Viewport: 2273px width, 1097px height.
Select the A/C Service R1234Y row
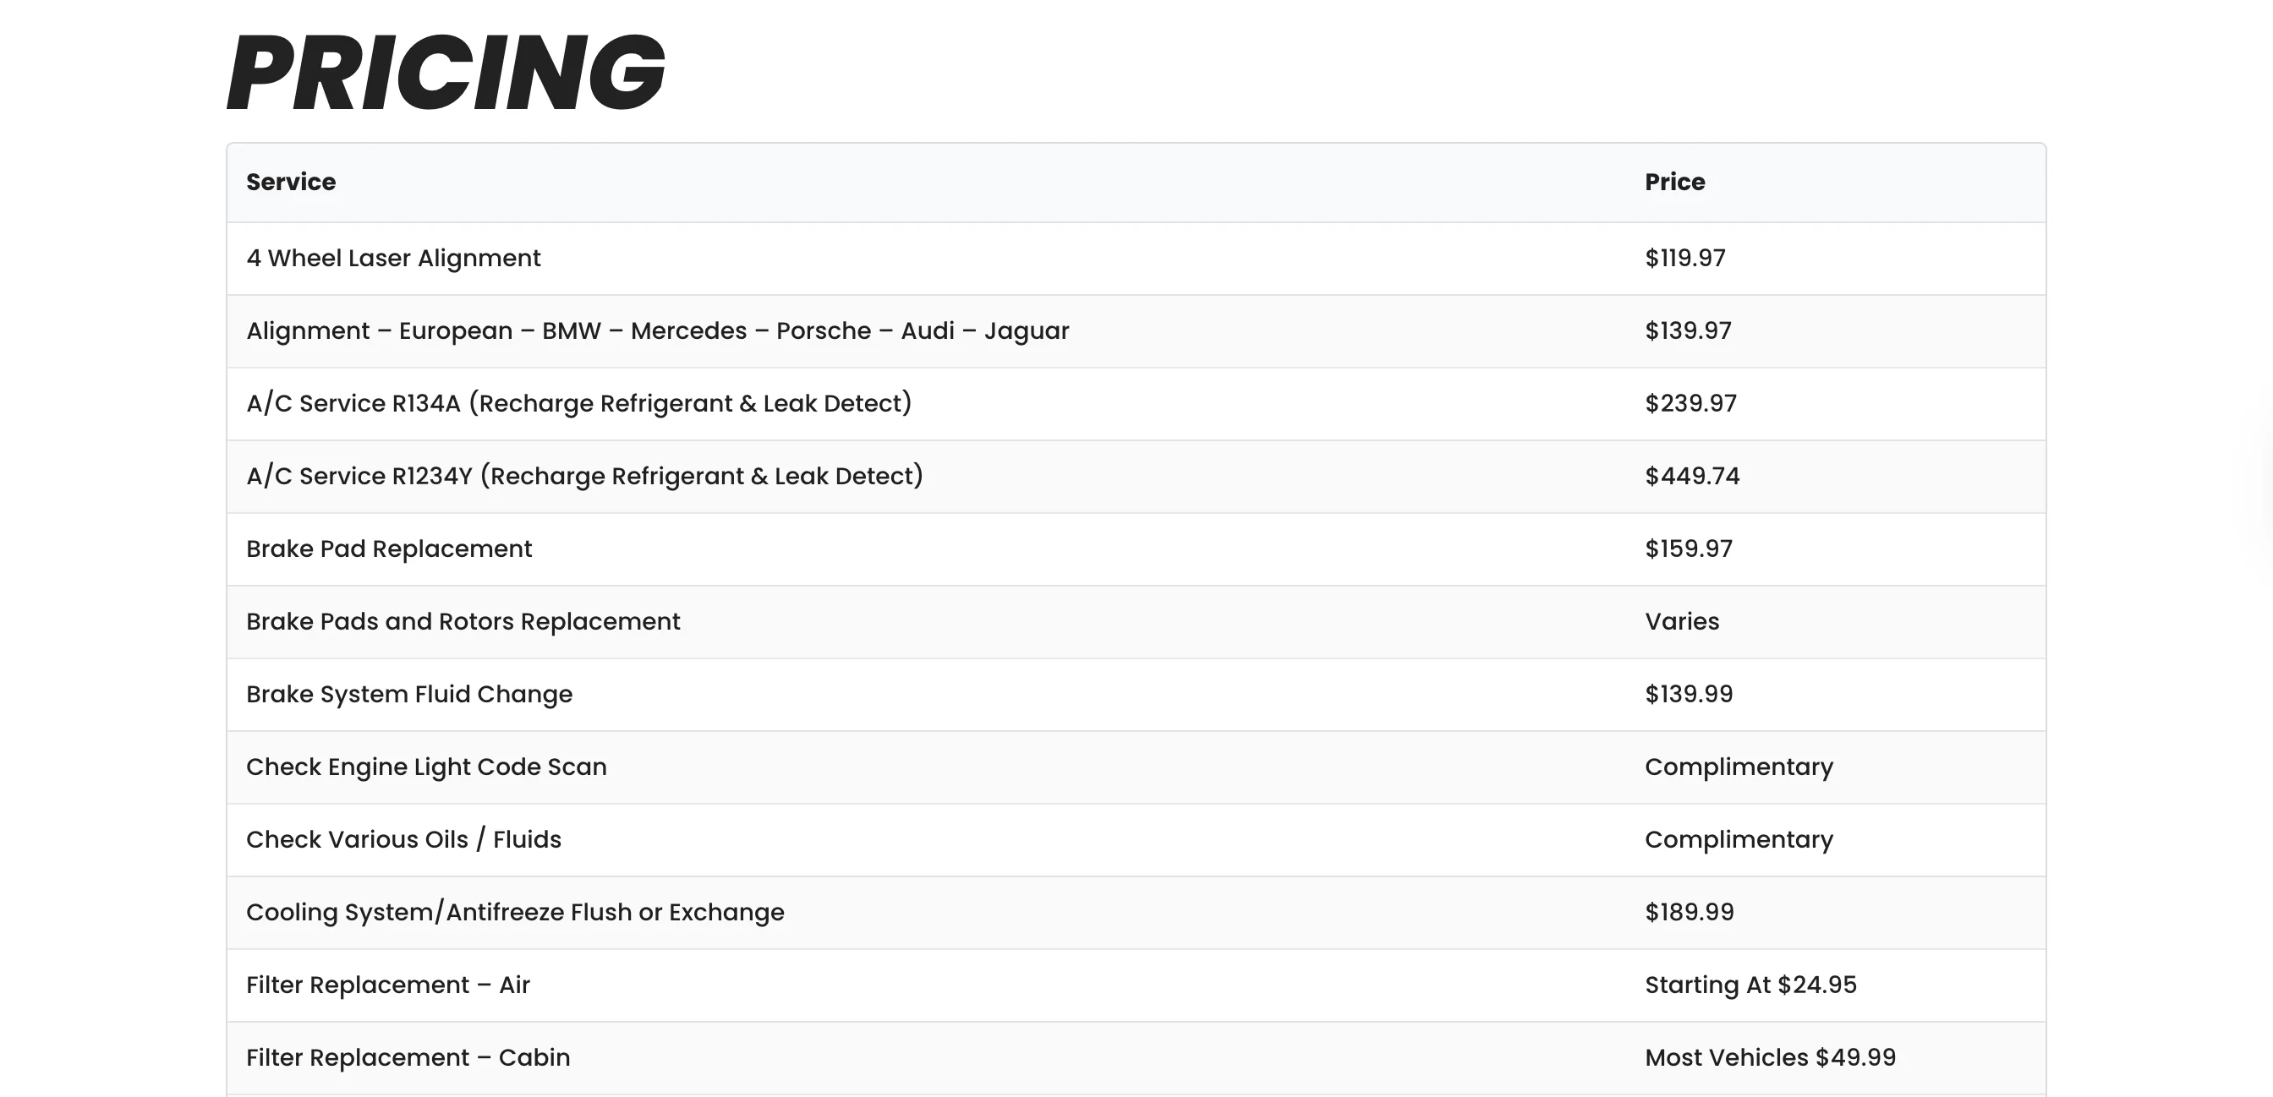pyautogui.click(x=584, y=476)
